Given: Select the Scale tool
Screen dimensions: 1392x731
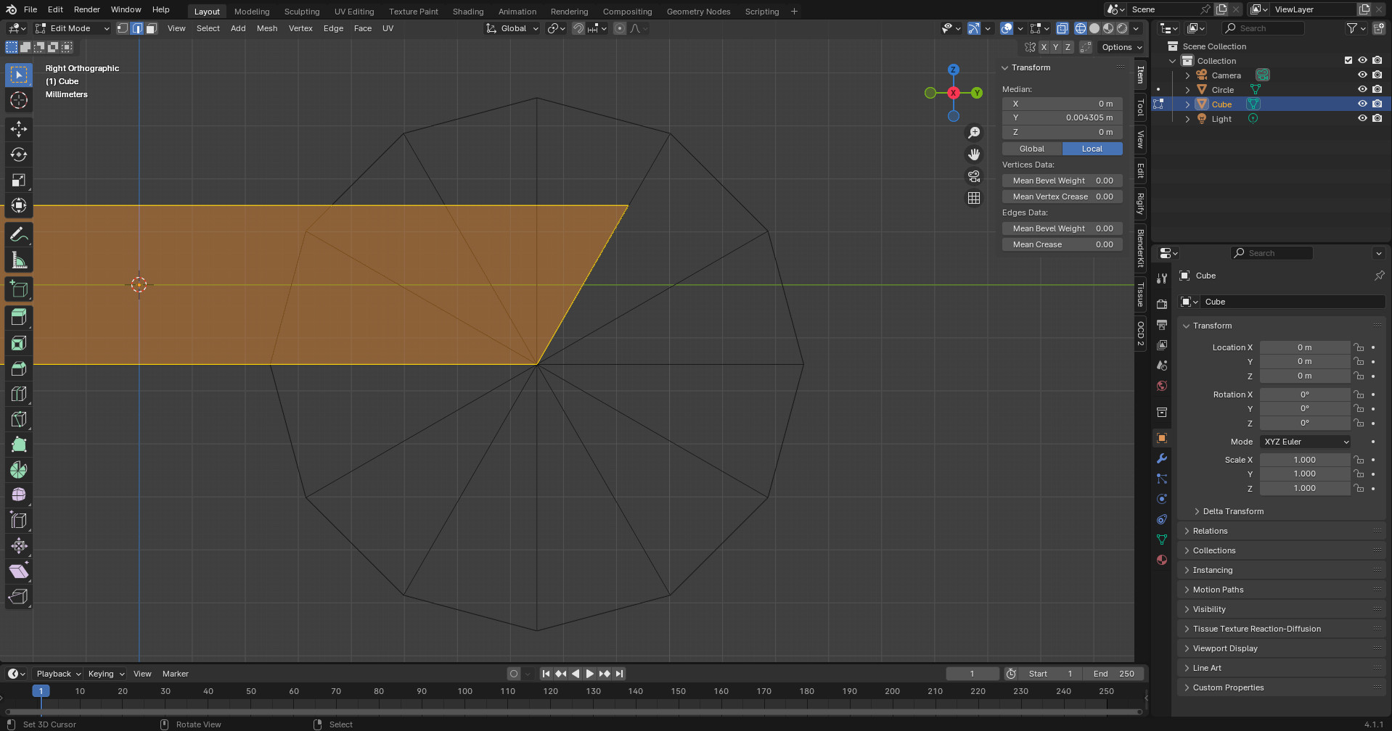Looking at the screenshot, I should tap(19, 181).
